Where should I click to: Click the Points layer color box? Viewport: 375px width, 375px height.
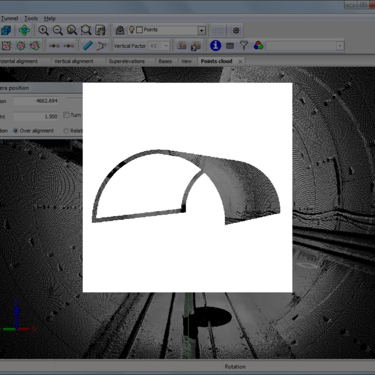click(x=139, y=30)
